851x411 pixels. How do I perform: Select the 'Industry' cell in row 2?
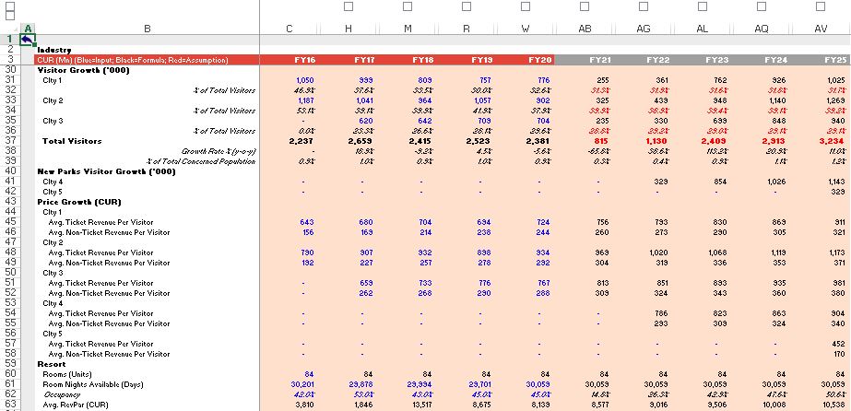(148, 50)
